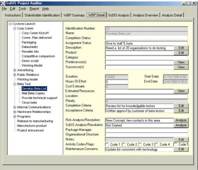This screenshot has width=198, height=170.
Task: Switch to the Instructions tab
Action: tap(13, 15)
